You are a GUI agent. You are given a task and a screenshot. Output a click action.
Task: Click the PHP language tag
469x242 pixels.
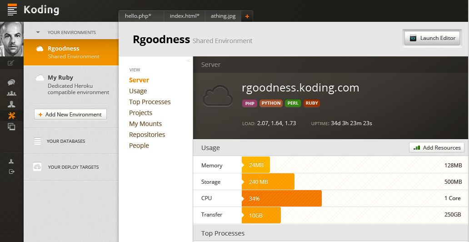coord(249,103)
